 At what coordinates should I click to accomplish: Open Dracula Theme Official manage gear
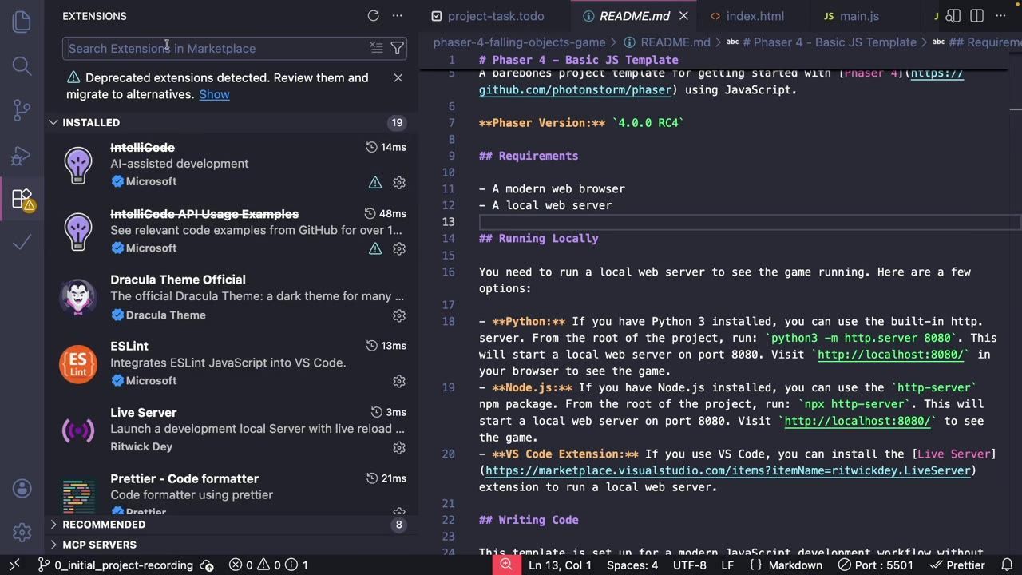399,315
